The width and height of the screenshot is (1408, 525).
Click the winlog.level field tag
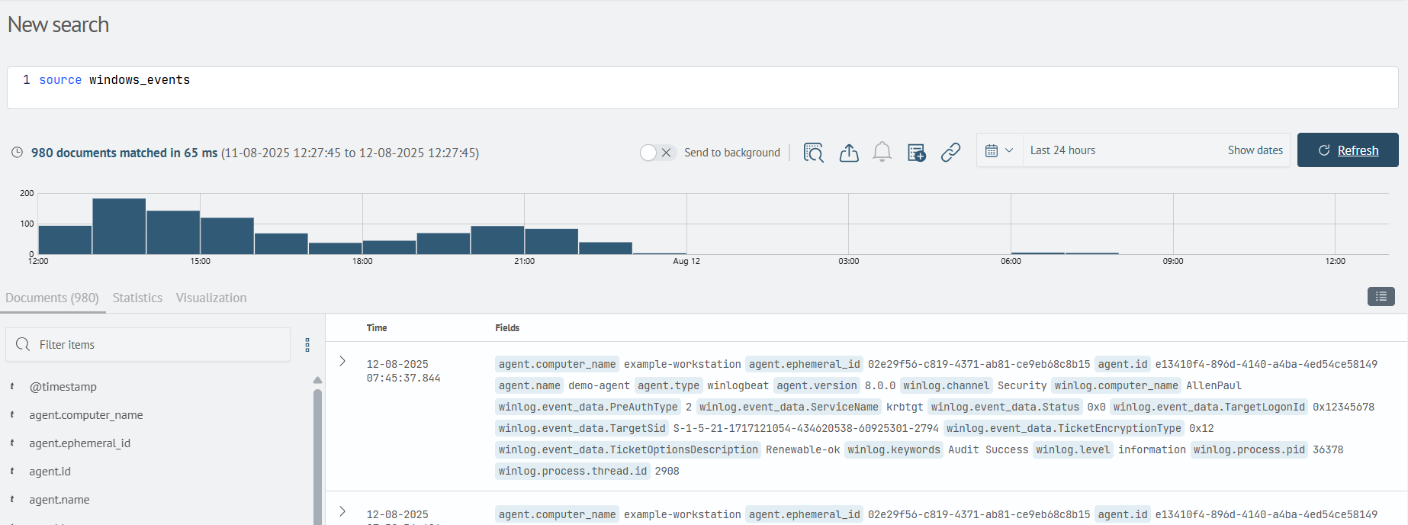[x=1073, y=449]
